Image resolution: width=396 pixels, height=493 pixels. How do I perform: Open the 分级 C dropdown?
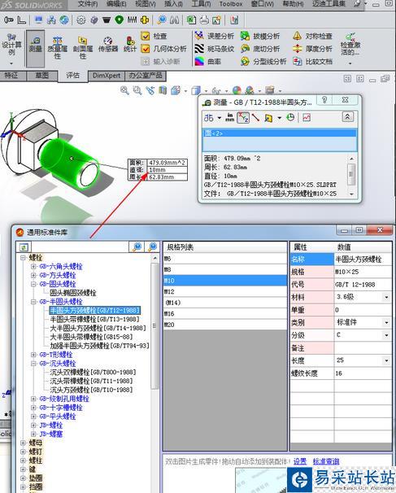(x=386, y=335)
